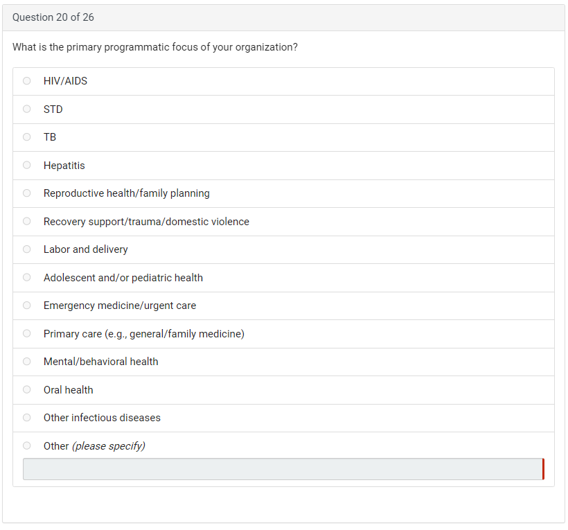Click the Oral health label text

(68, 390)
